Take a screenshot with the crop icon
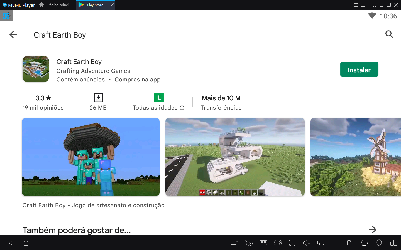401x250 pixels. pos(336,243)
